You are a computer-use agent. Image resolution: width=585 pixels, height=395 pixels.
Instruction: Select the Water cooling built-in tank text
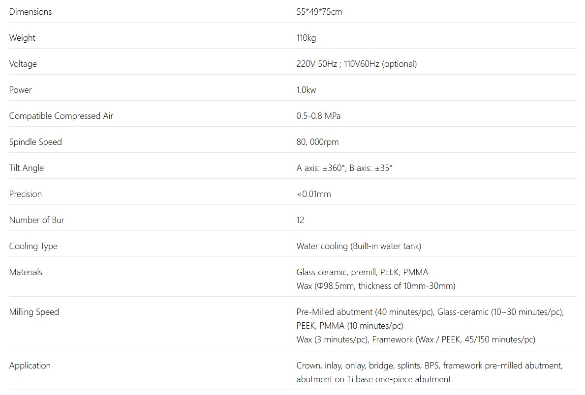click(x=358, y=246)
